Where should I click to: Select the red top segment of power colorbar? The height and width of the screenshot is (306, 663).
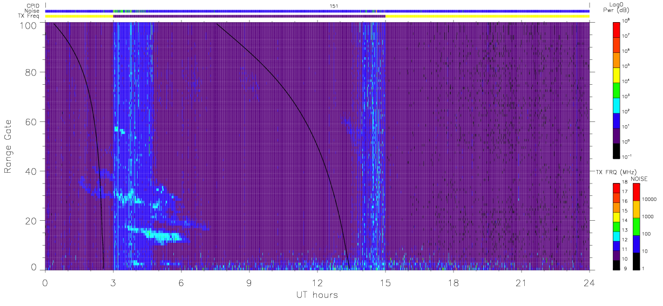[x=617, y=29]
